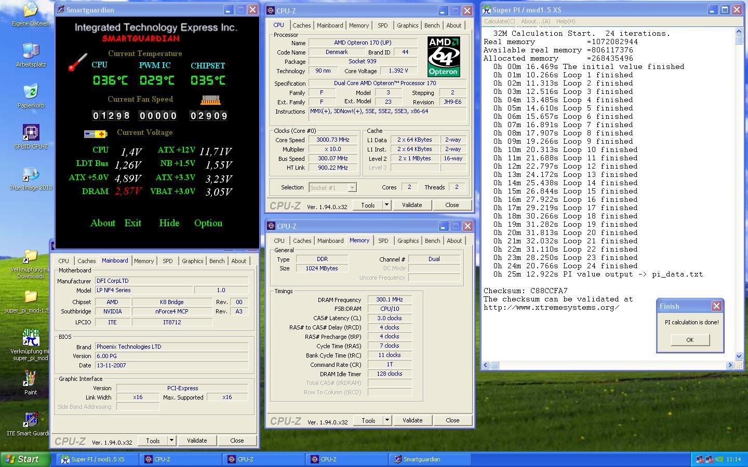Expand the Socket #1 selection dropdown
Image resolution: width=748 pixels, height=467 pixels.
click(x=352, y=188)
